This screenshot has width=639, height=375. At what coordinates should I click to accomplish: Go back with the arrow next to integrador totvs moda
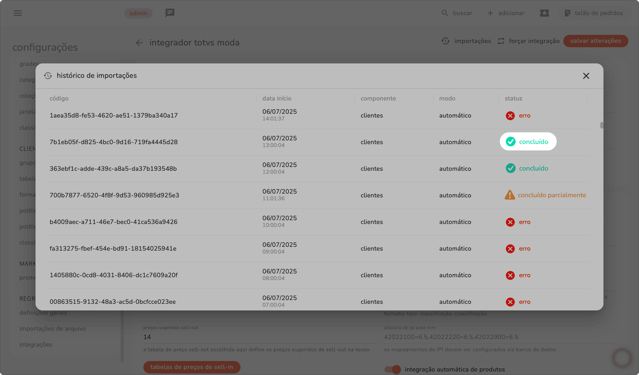coord(139,43)
